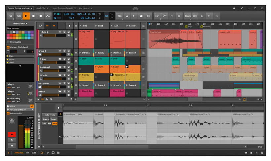Select the Gain expression button
Viewport: 271px width, 161px height.
44,123
